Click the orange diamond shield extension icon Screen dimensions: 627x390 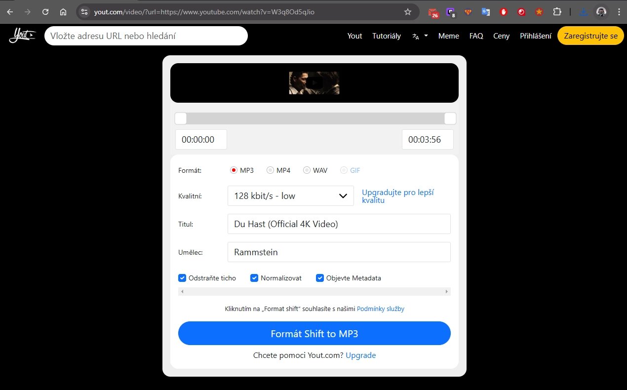point(468,12)
